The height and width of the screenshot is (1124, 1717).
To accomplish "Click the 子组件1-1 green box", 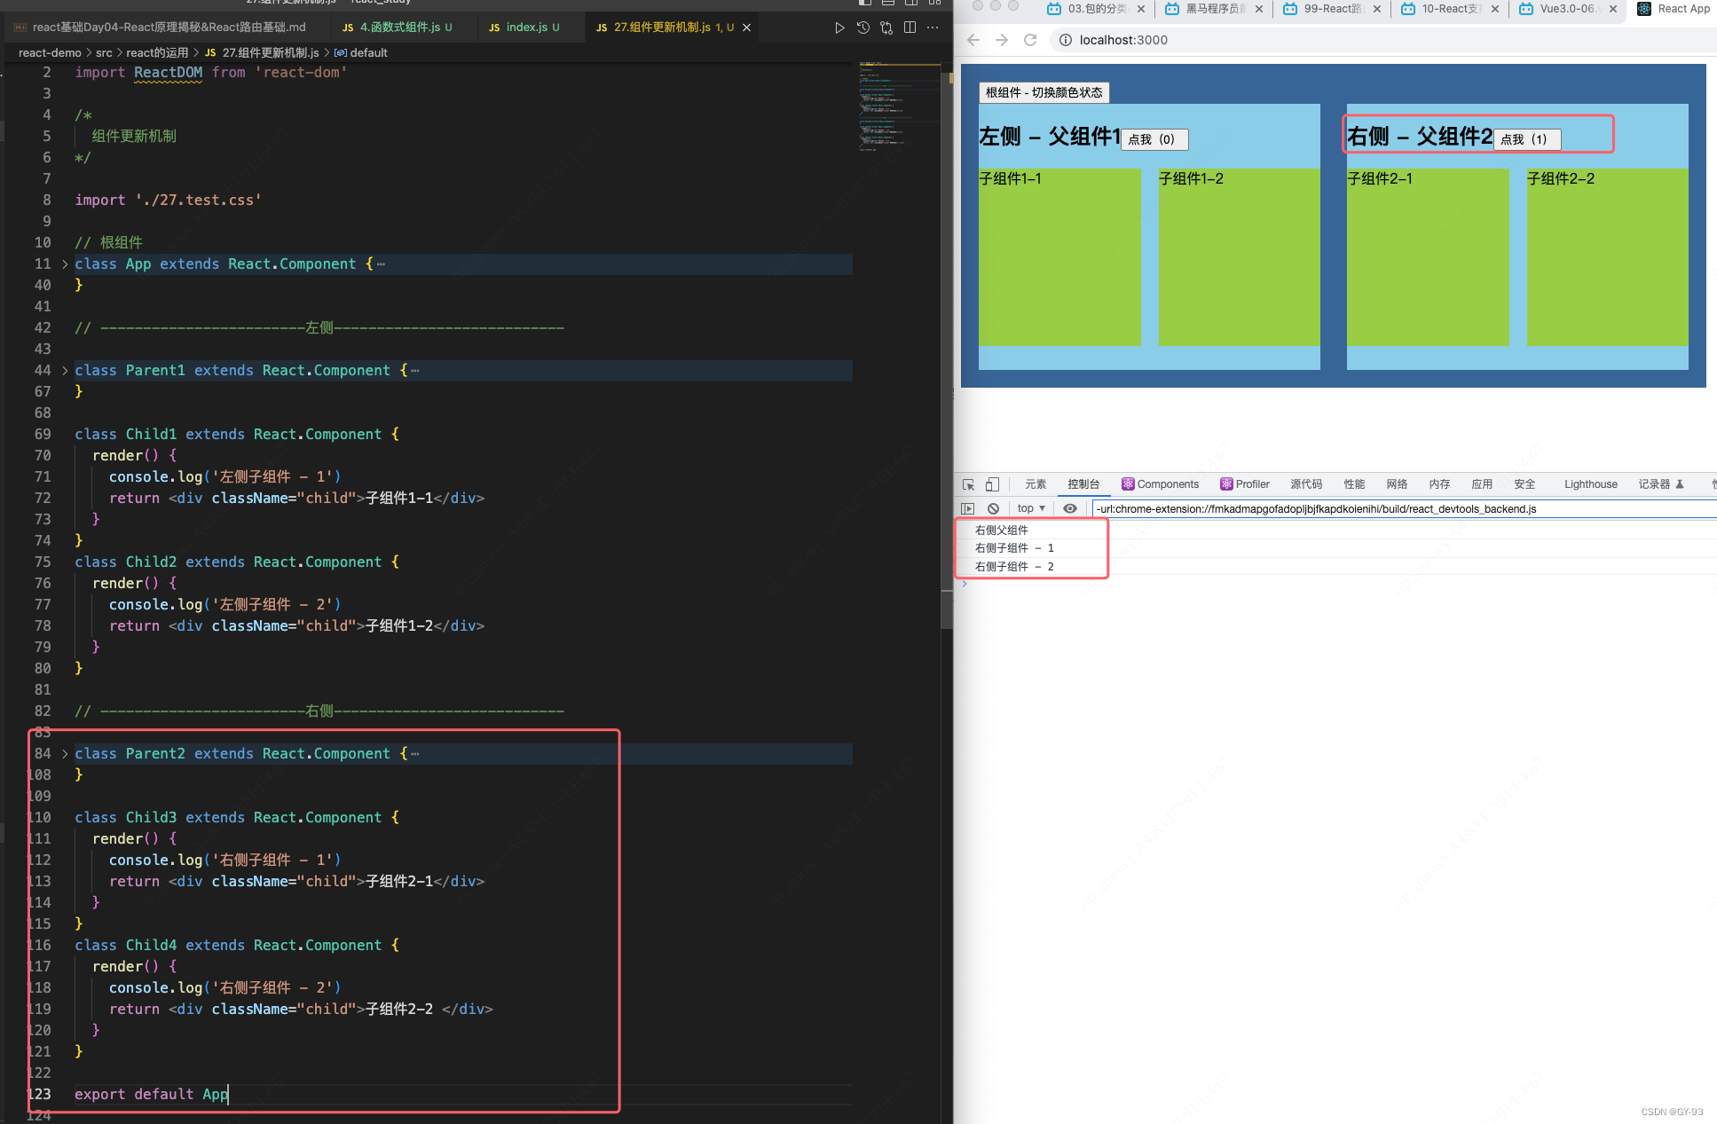I will pos(1059,256).
